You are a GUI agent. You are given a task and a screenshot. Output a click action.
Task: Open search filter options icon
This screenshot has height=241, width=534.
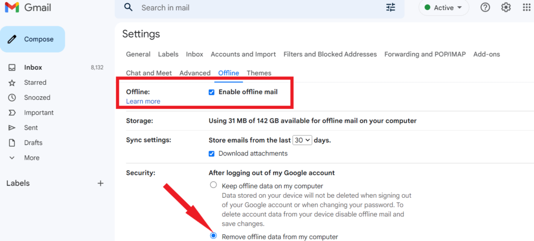point(391,7)
